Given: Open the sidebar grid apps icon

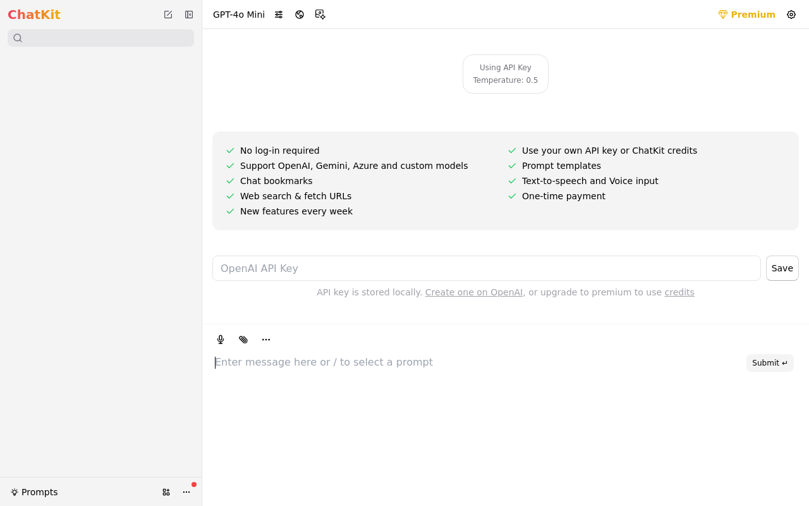Looking at the screenshot, I should (x=166, y=492).
